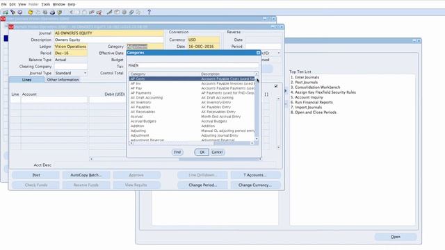Click the Show Navigator toolbar icon

20,12
